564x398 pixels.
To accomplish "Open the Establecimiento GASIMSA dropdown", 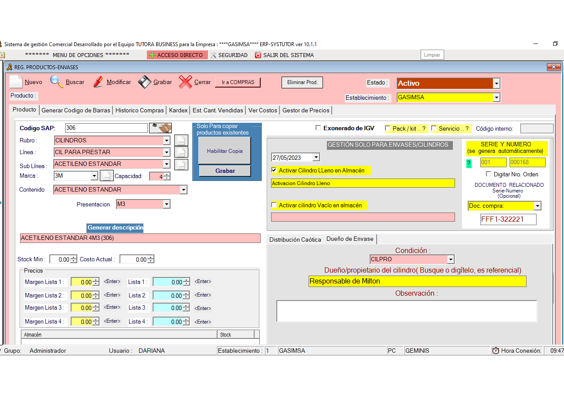I will pos(496,98).
